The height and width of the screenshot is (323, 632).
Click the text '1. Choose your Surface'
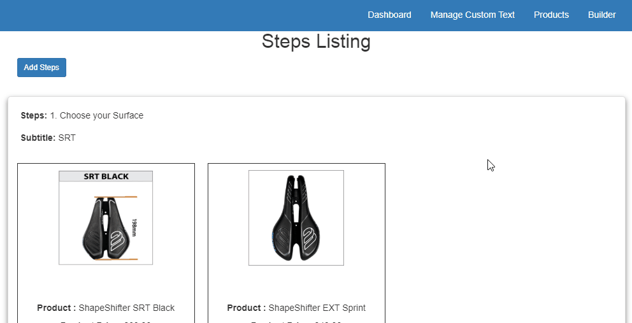(x=97, y=115)
